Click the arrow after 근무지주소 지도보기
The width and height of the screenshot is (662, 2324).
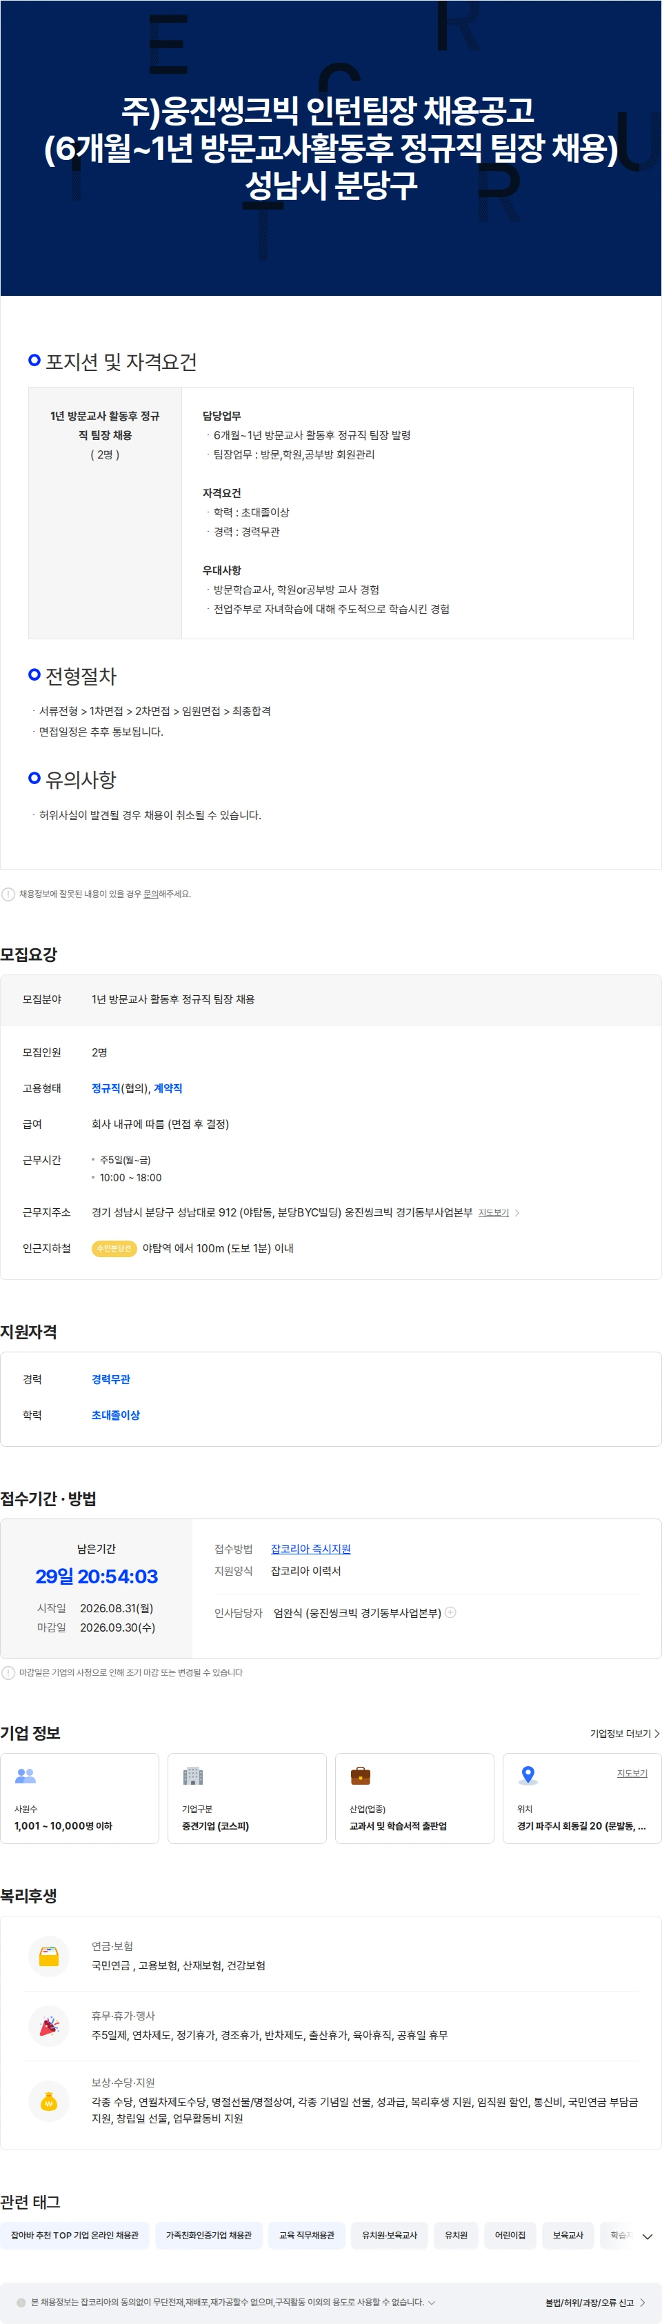click(516, 1212)
